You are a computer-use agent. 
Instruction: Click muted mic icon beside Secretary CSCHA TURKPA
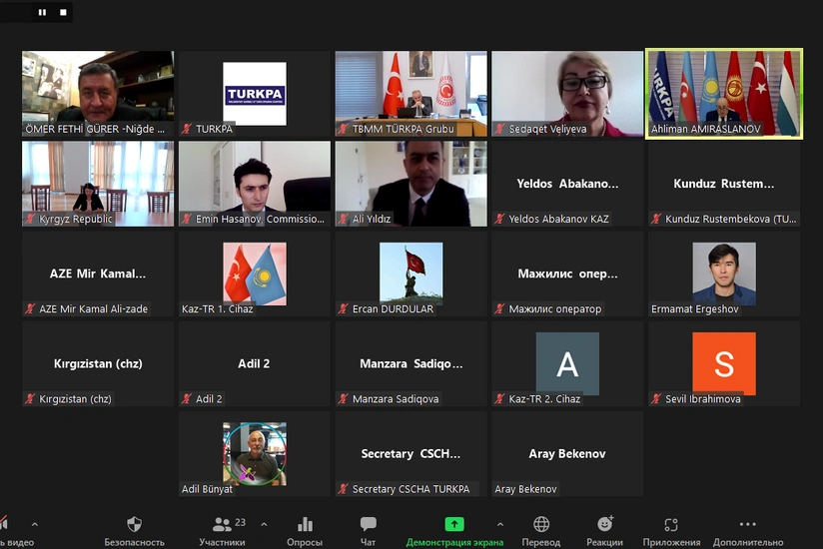pyautogui.click(x=344, y=489)
